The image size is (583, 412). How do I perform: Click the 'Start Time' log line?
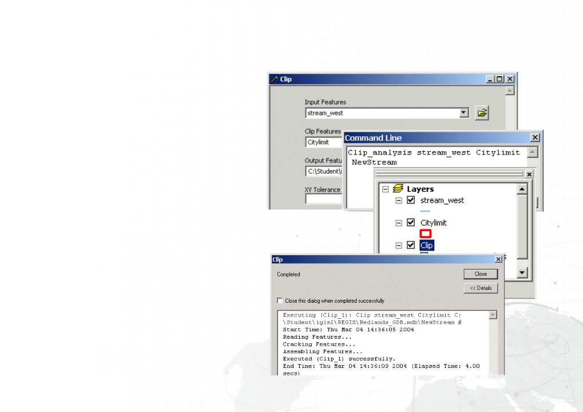348,330
